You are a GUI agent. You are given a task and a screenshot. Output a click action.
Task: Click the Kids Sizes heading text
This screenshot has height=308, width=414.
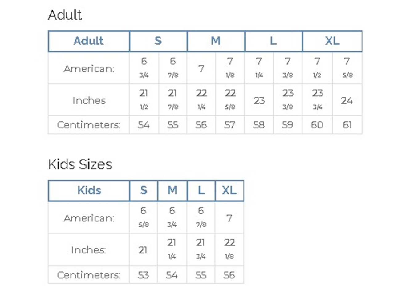click(80, 164)
